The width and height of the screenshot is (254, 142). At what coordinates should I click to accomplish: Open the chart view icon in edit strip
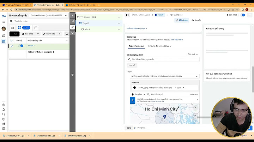point(72,21)
